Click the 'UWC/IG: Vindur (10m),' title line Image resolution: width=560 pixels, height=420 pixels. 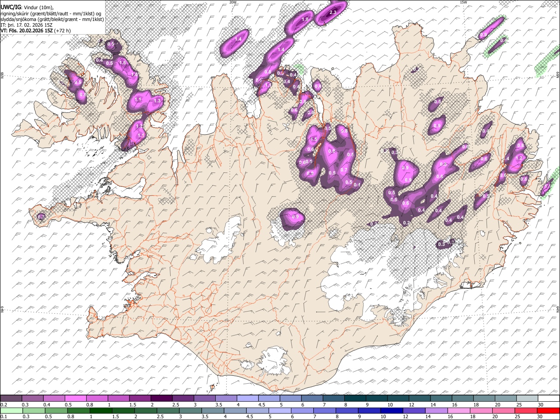(x=27, y=7)
